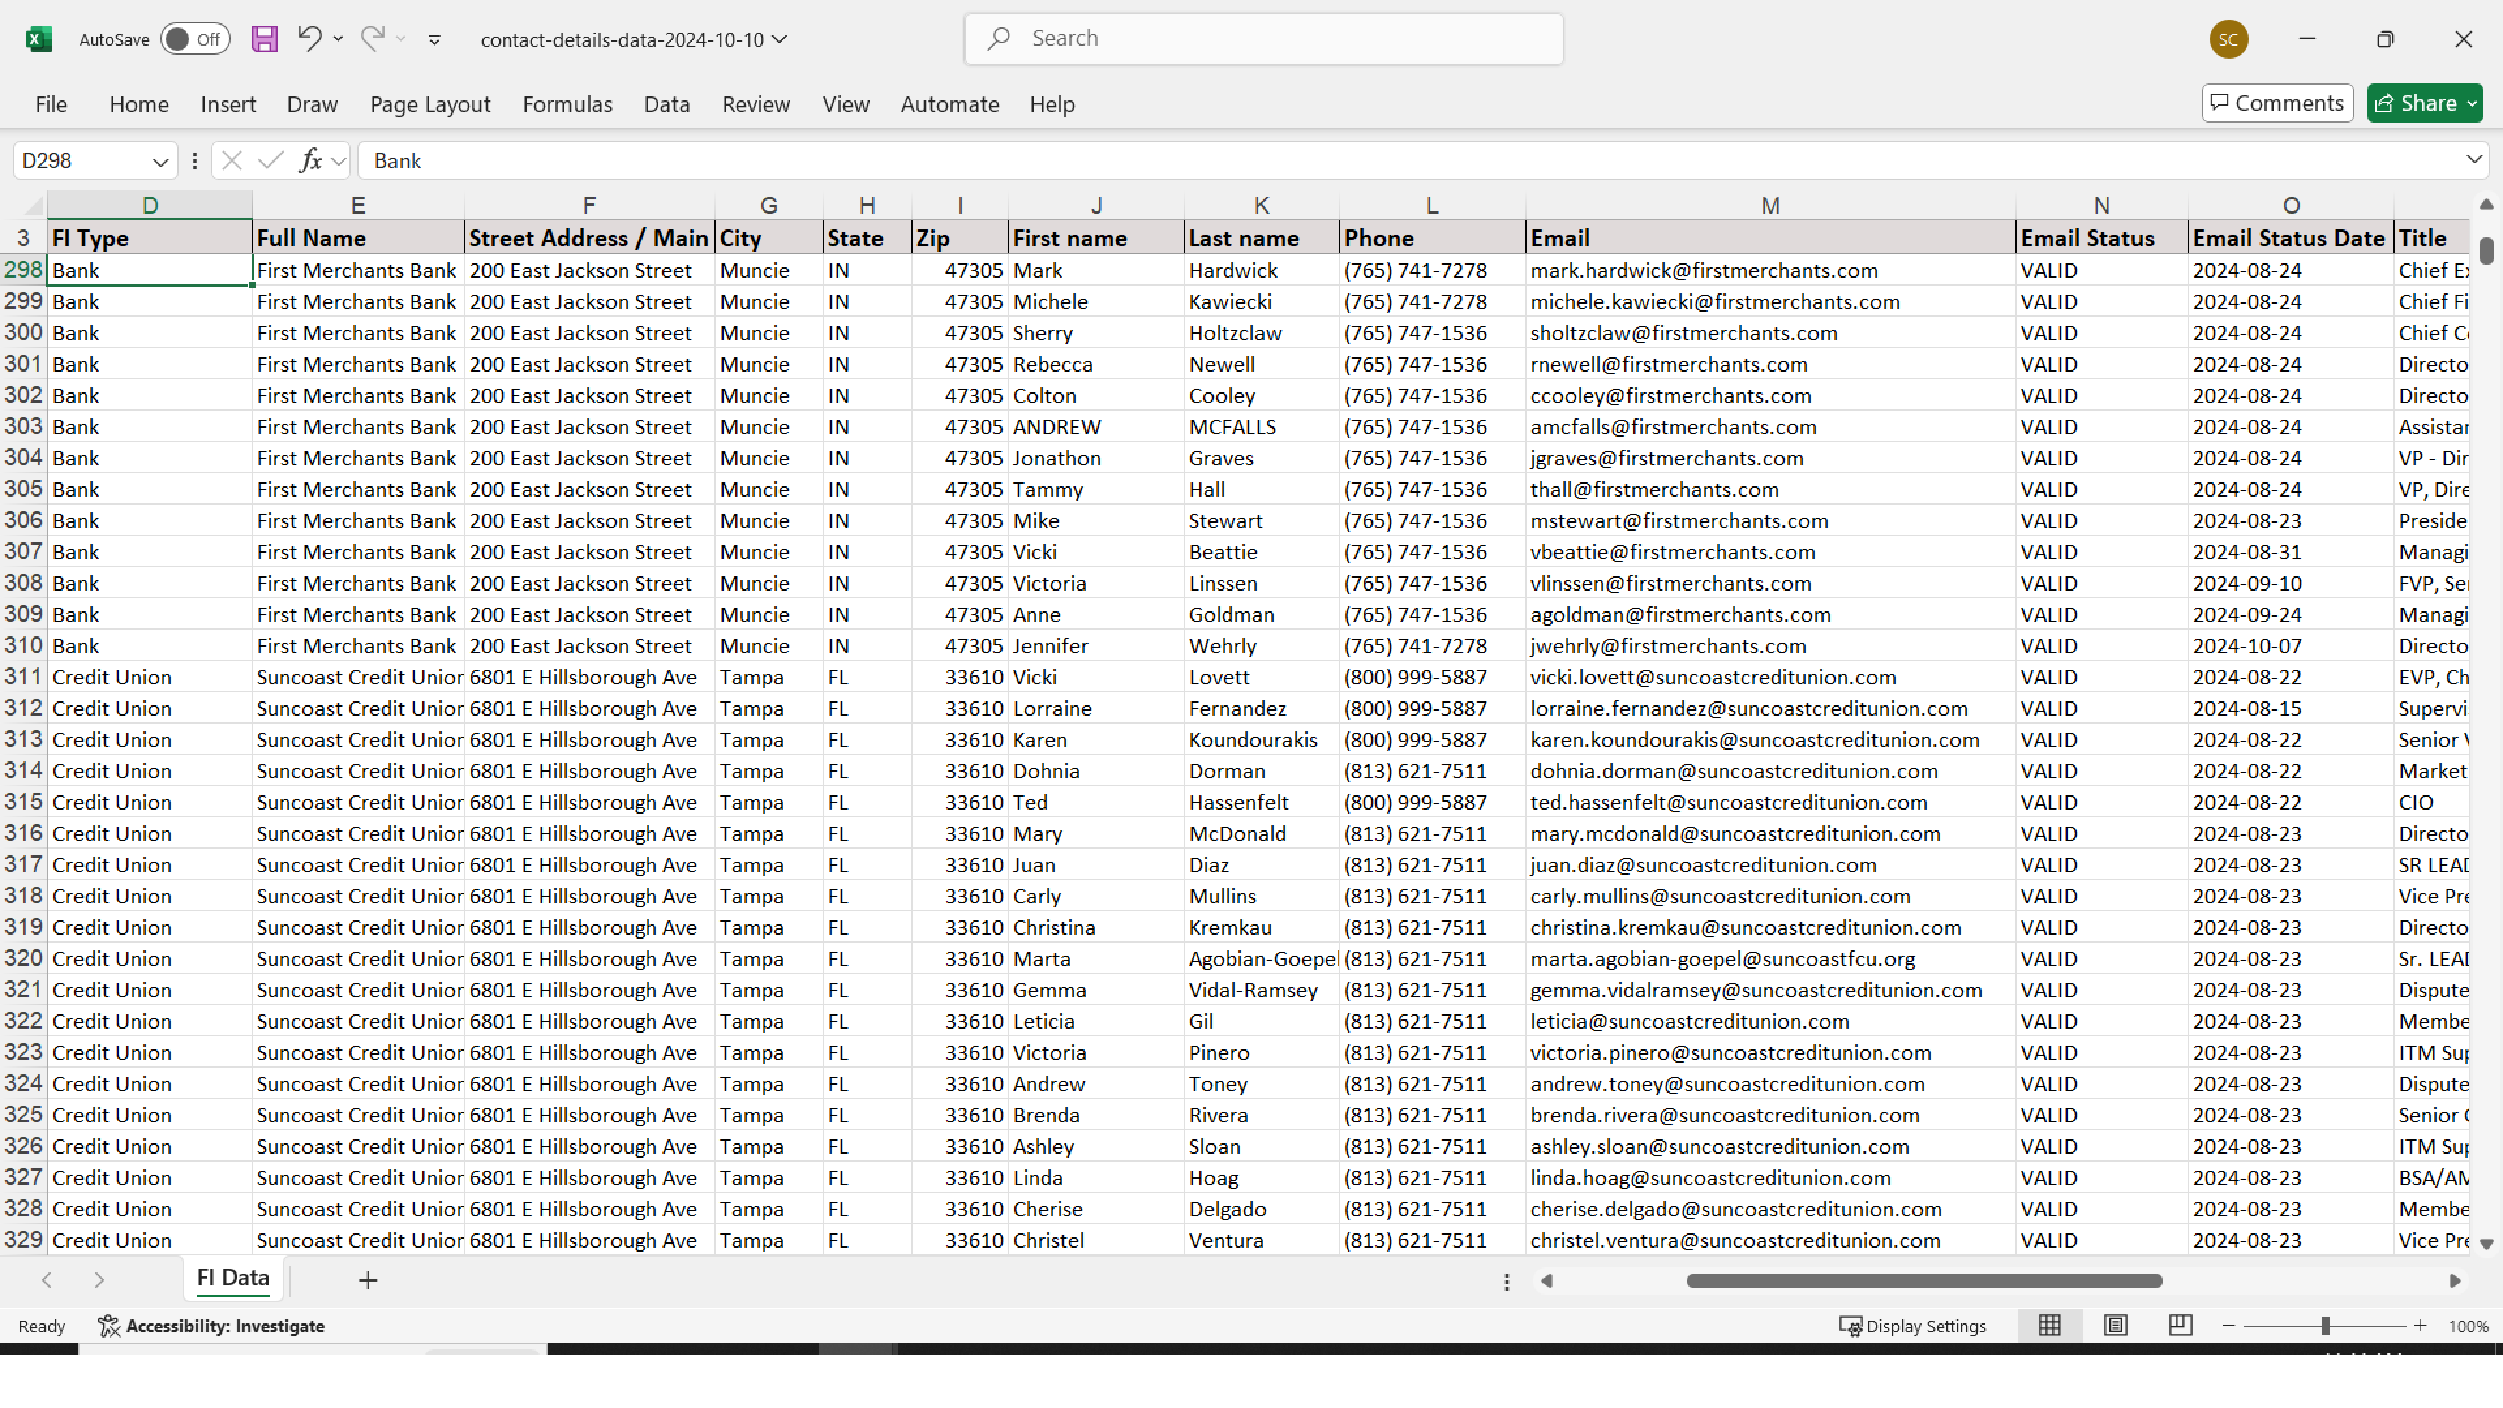
Task: Click the Email Status header cell
Action: click(2101, 238)
